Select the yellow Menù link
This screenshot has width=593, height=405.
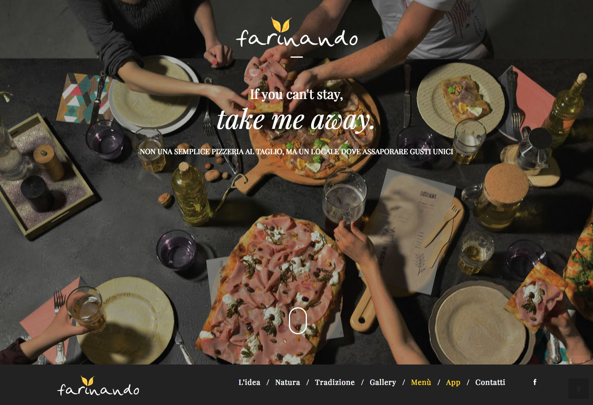[x=421, y=382]
